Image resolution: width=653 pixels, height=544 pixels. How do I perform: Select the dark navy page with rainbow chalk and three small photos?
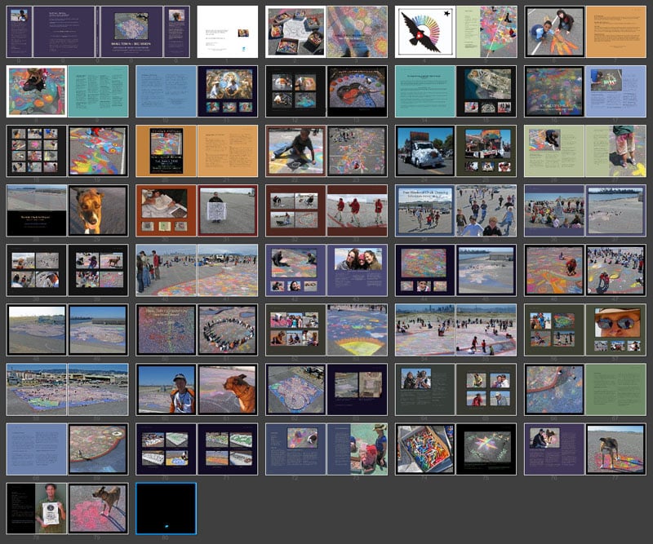[425, 271]
